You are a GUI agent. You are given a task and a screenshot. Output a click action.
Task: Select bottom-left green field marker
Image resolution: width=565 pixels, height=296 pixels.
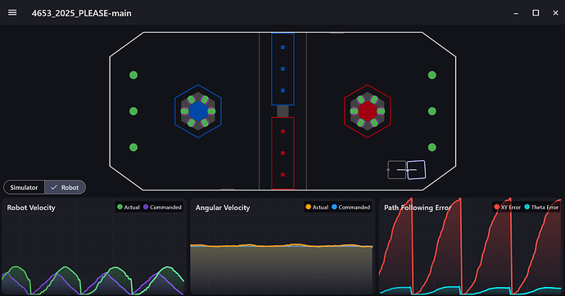[133, 147]
